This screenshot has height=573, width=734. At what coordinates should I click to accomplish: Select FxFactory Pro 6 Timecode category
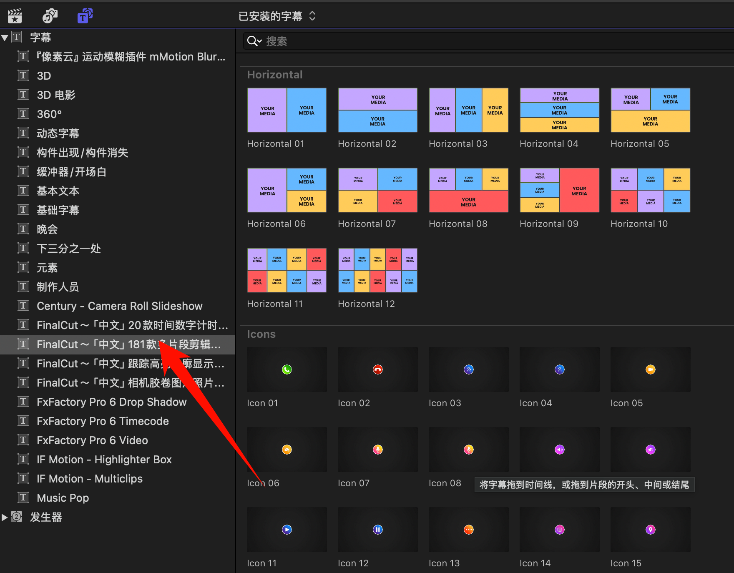click(103, 421)
